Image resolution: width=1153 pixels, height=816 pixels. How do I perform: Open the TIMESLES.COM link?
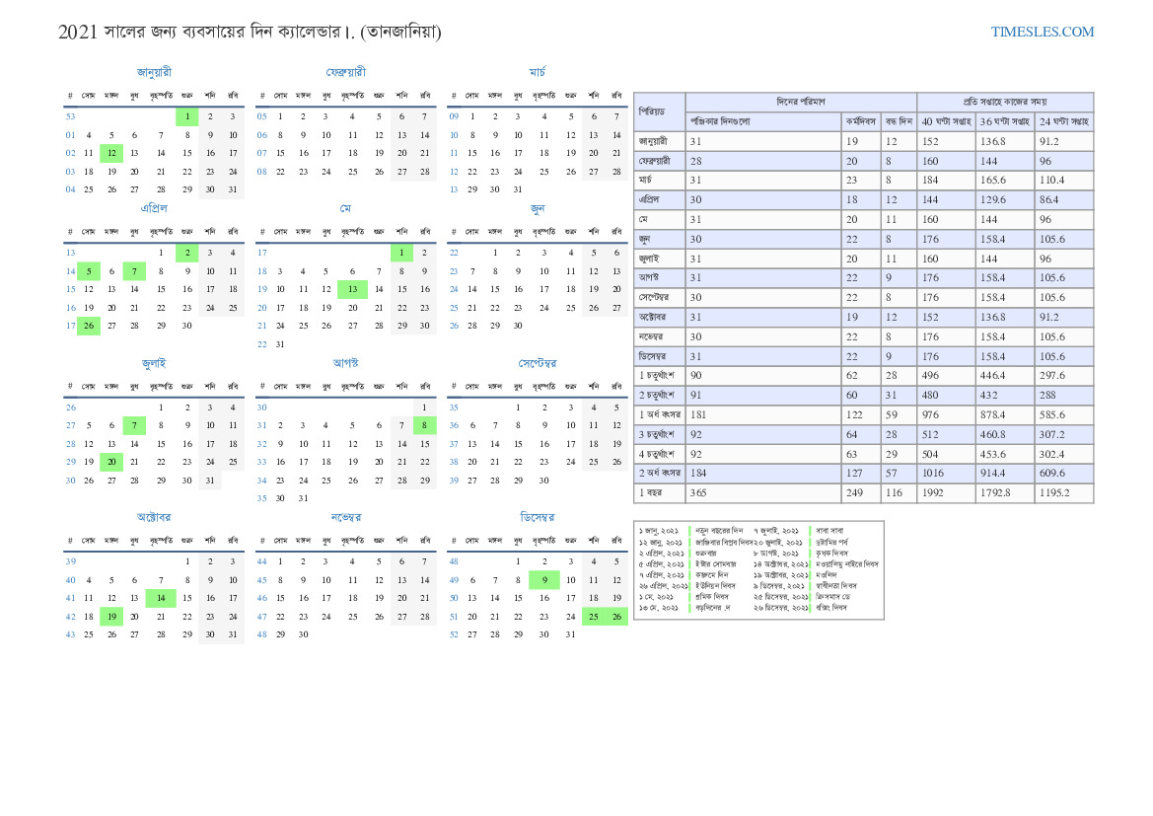tap(1042, 32)
